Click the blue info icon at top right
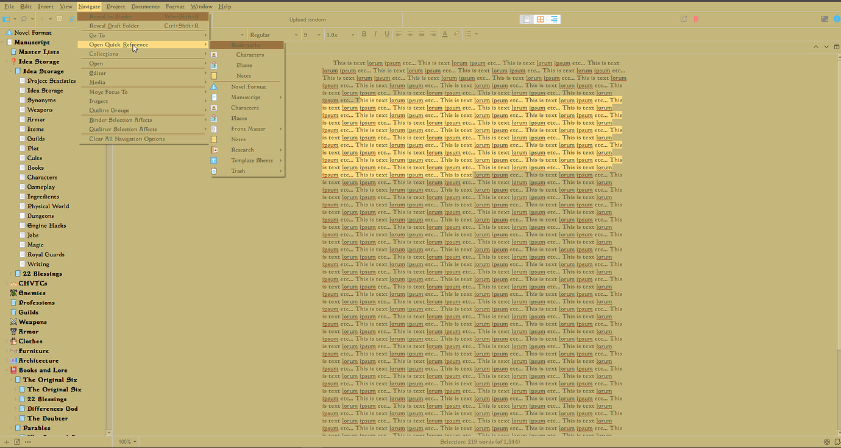The width and height of the screenshot is (841, 448). point(837,19)
